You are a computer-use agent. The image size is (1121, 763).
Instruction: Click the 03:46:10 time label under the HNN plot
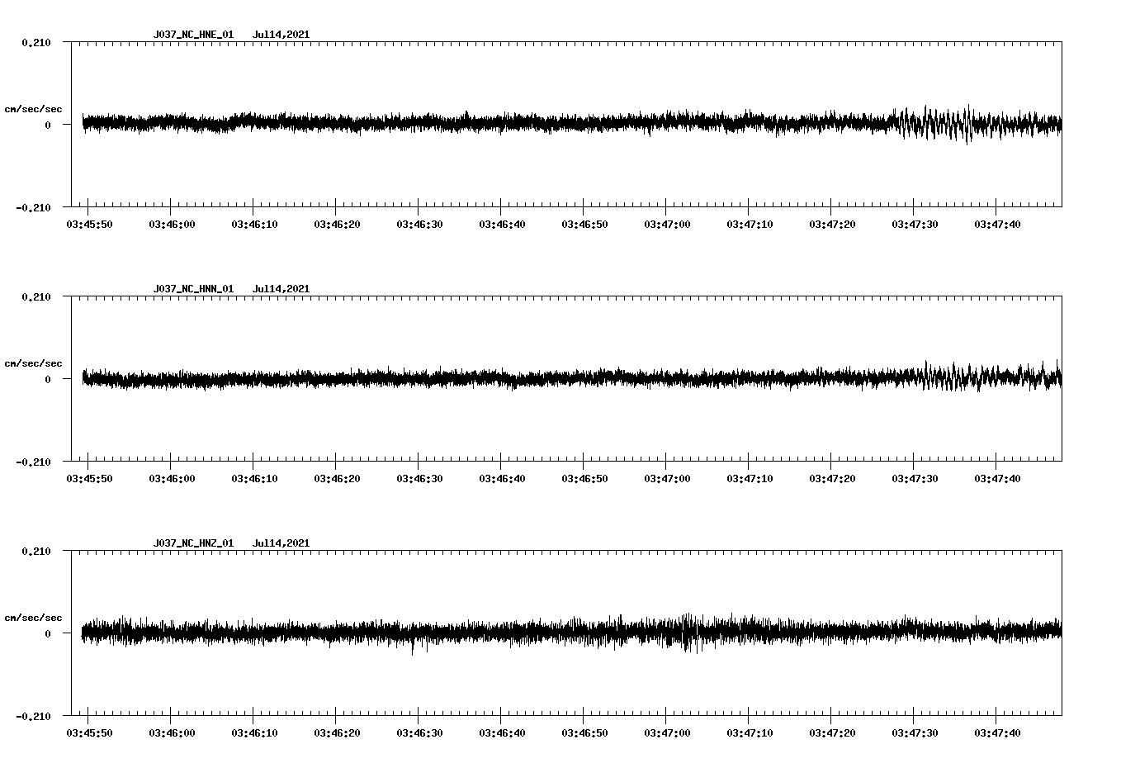coord(254,479)
